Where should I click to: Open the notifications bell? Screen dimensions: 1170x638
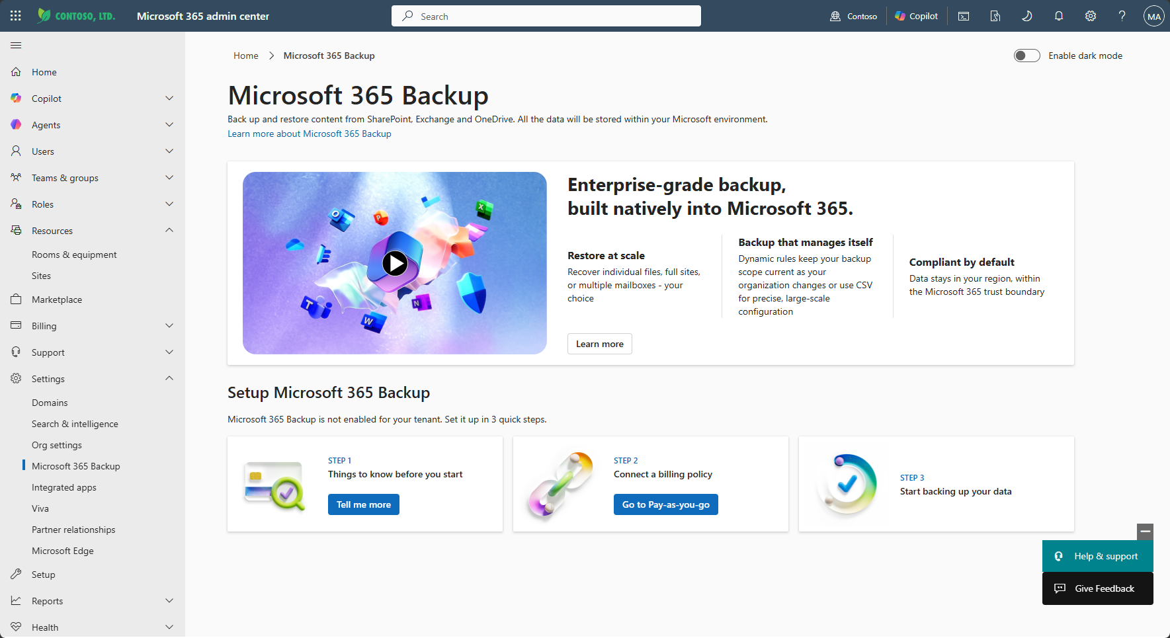pyautogui.click(x=1059, y=16)
